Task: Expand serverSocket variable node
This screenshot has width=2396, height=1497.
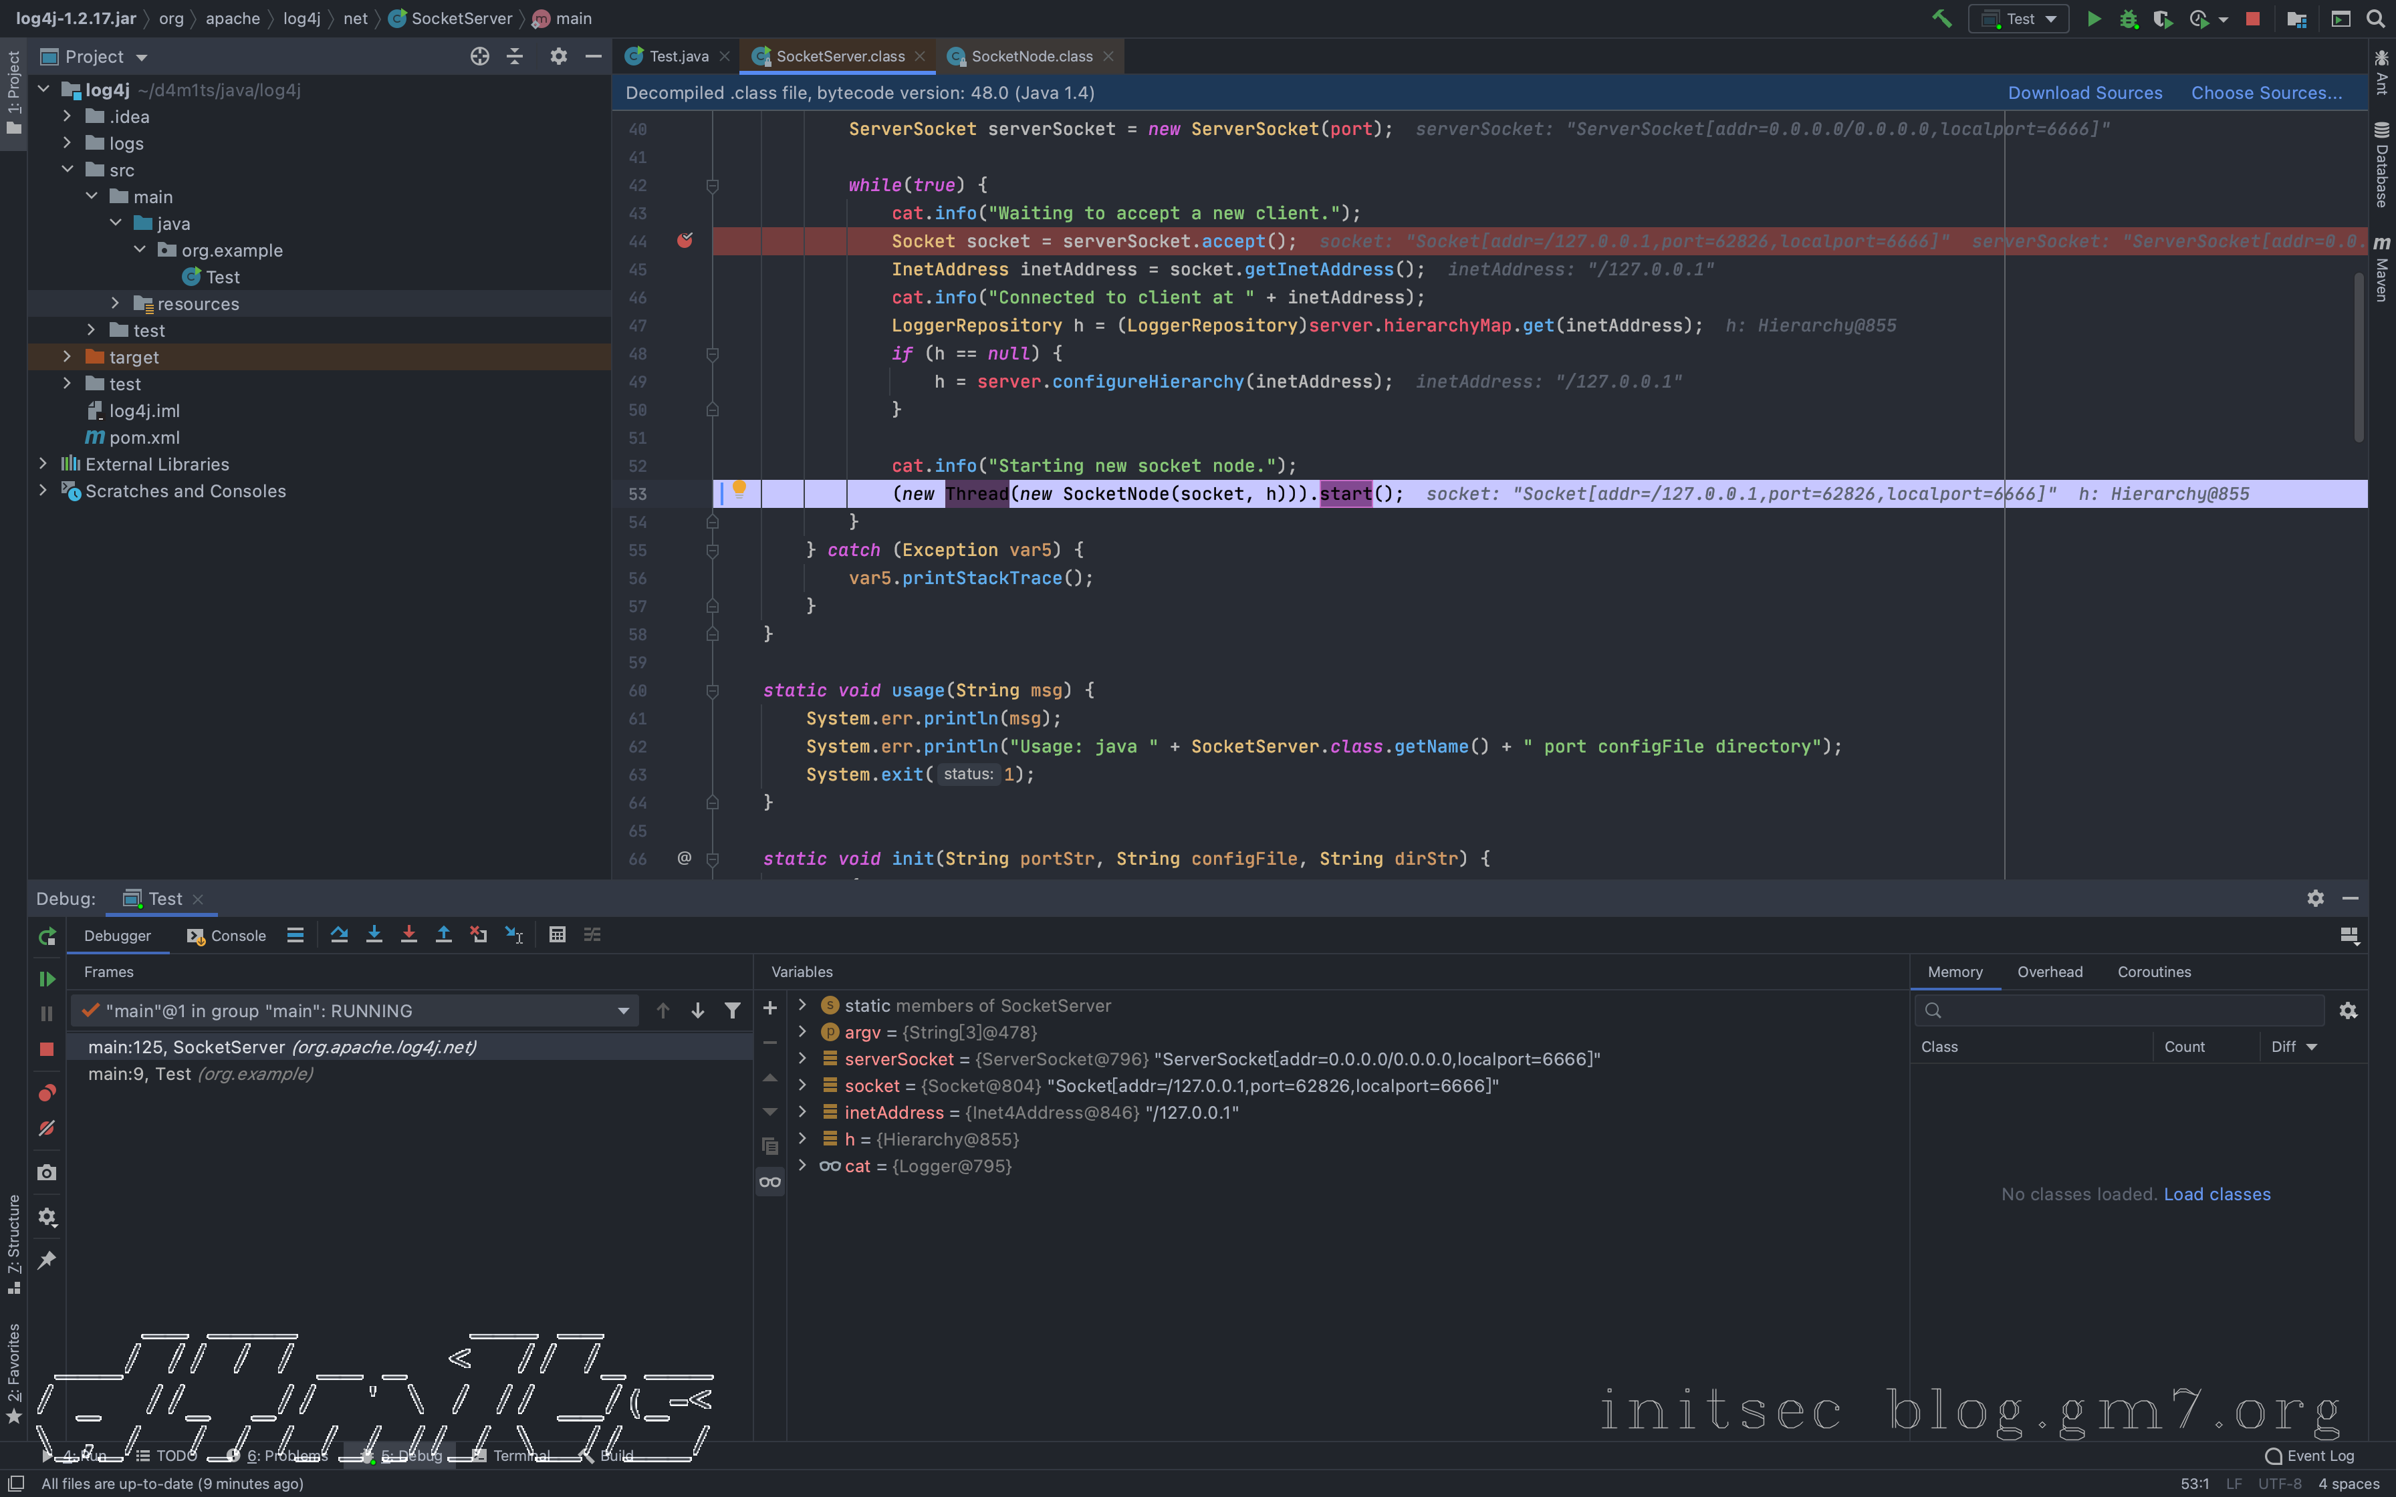Action: (802, 1059)
